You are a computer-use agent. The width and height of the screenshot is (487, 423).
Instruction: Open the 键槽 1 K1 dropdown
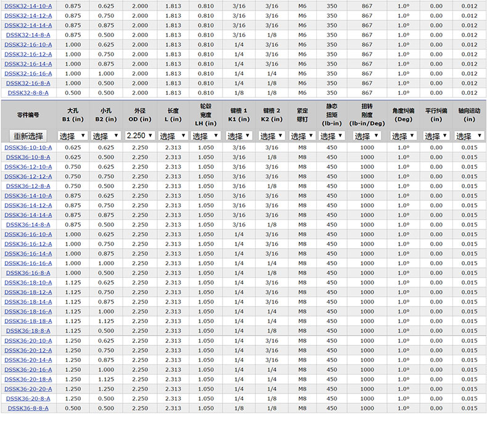(239, 136)
